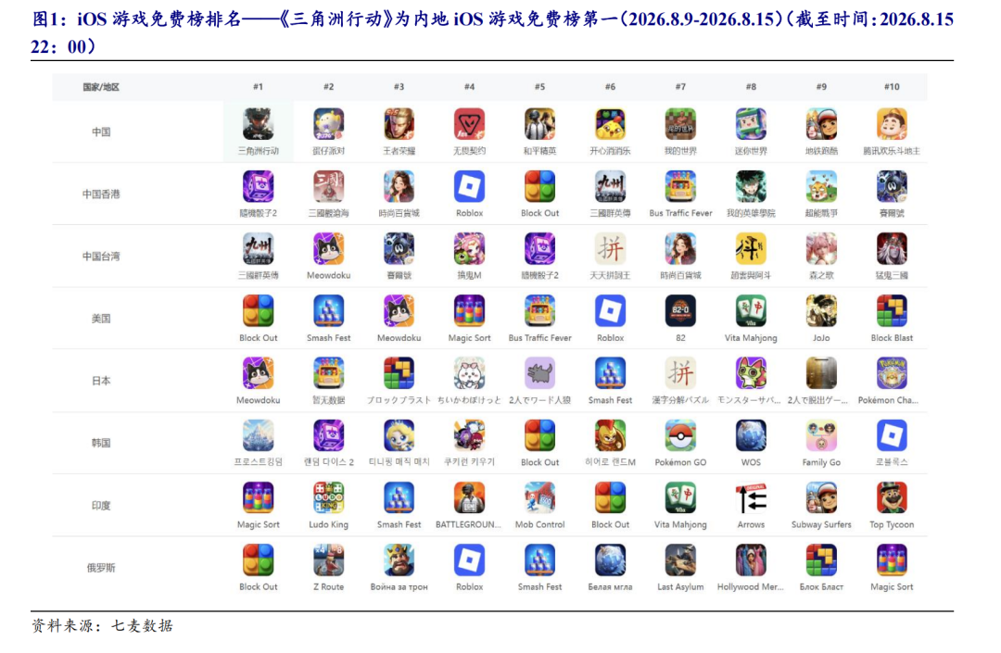Click the 82 game icon
This screenshot has height=653, width=1001.
pyautogui.click(x=680, y=310)
